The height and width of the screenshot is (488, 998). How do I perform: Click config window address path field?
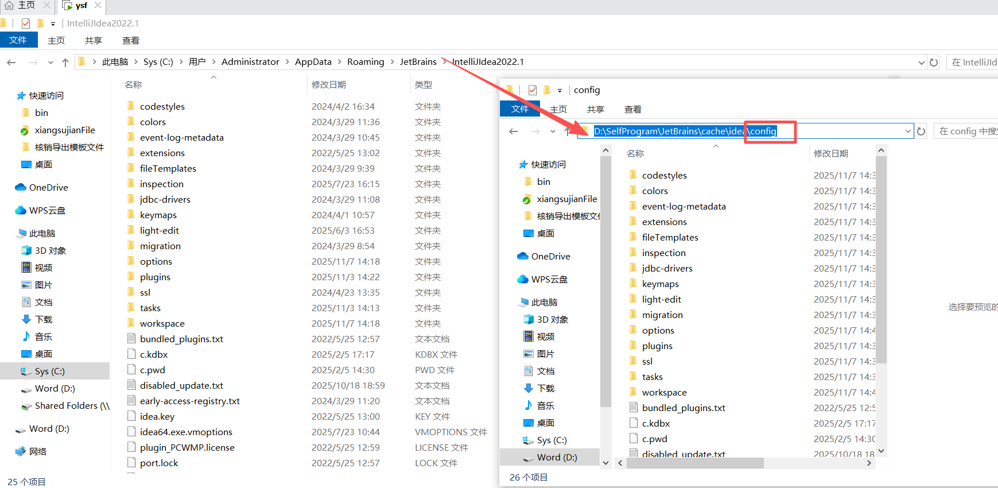(745, 131)
